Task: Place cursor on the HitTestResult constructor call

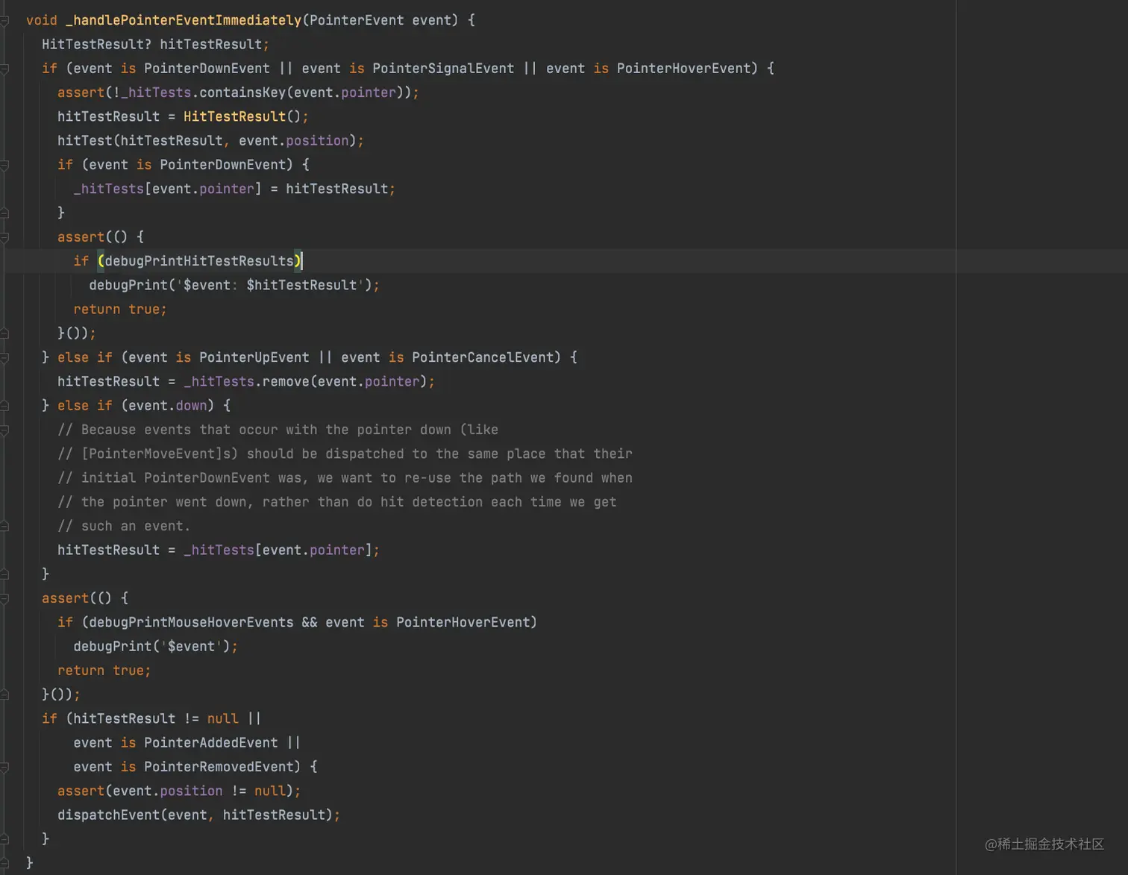Action: [x=234, y=116]
